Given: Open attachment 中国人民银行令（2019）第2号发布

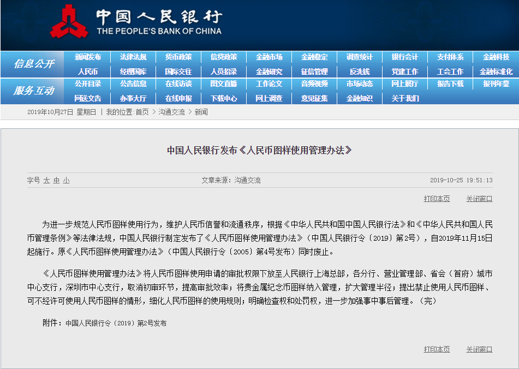Looking at the screenshot, I should [x=116, y=323].
